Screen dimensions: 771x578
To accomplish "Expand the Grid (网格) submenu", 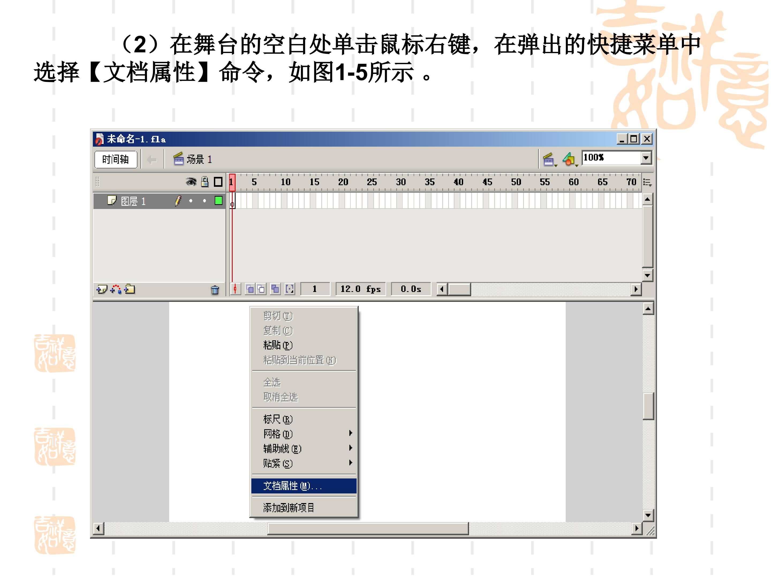I will [x=304, y=434].
